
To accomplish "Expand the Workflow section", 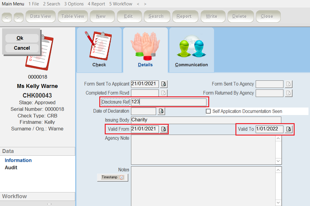I will coord(37,196).
